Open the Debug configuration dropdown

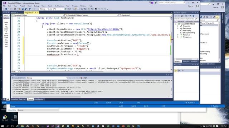click(x=44, y=9)
